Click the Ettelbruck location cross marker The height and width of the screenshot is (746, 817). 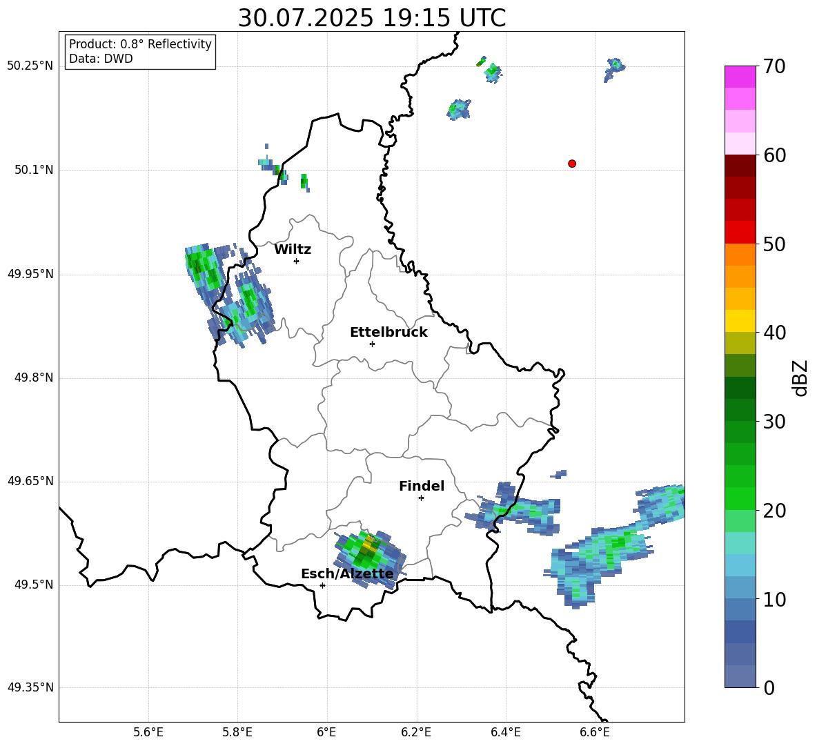372,344
